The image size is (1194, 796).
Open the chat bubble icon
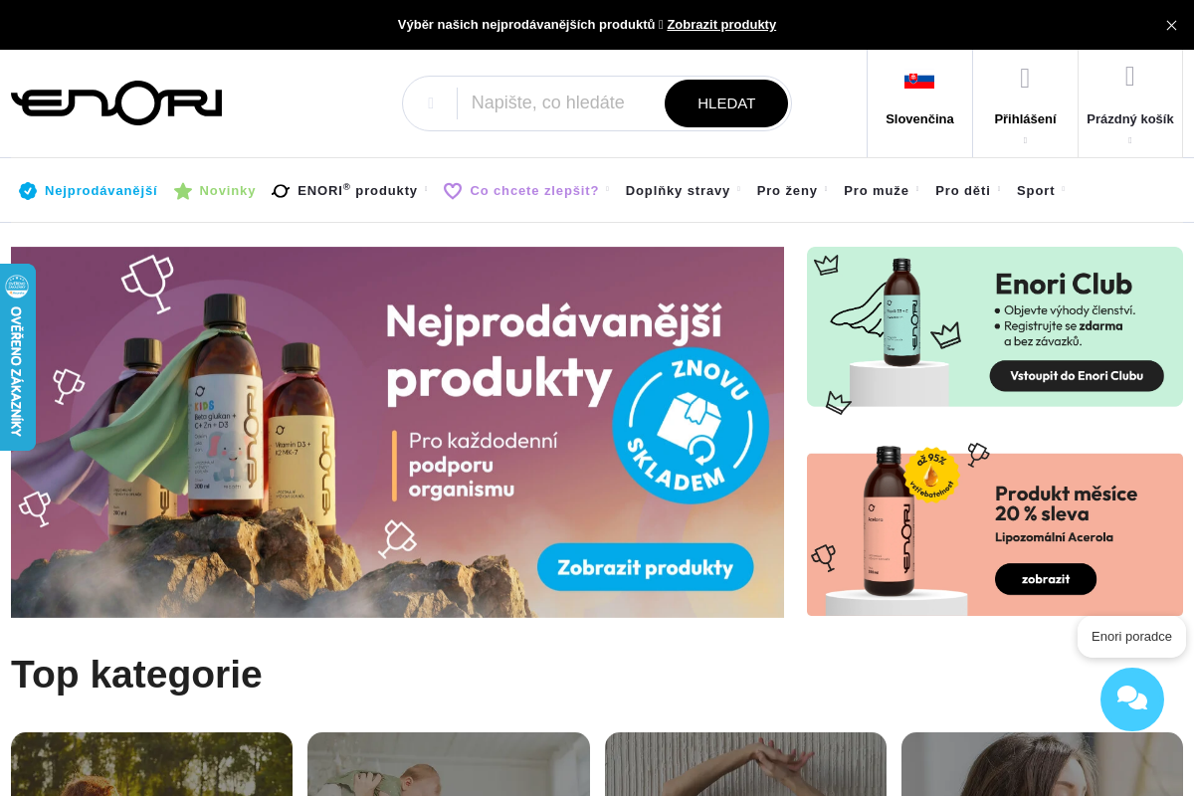tap(1132, 699)
